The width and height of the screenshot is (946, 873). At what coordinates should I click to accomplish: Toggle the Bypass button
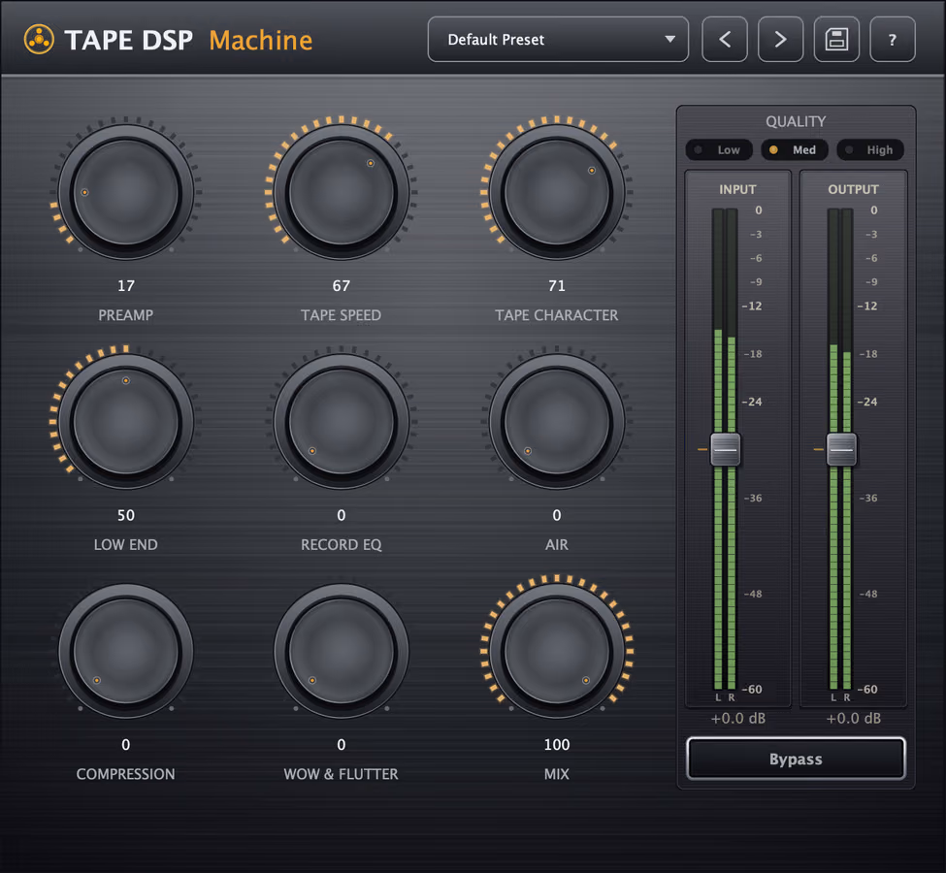click(x=796, y=759)
